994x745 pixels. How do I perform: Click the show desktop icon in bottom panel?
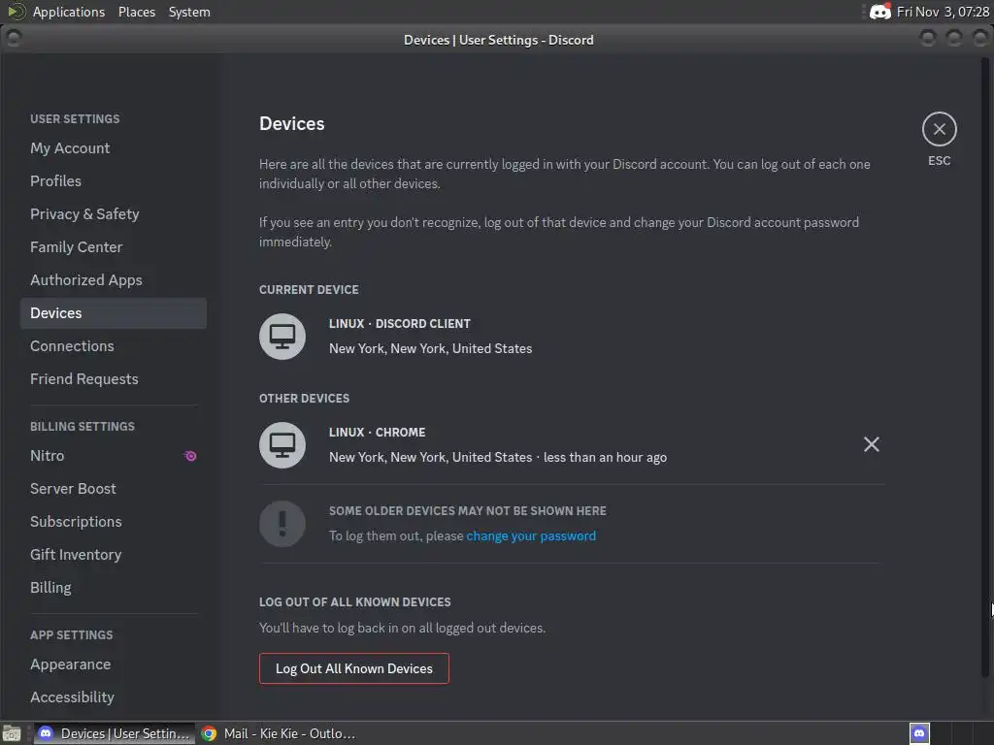click(x=12, y=733)
